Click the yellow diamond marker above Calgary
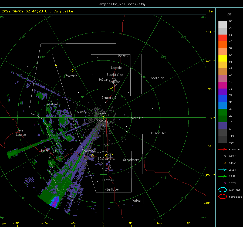 pos(107,155)
